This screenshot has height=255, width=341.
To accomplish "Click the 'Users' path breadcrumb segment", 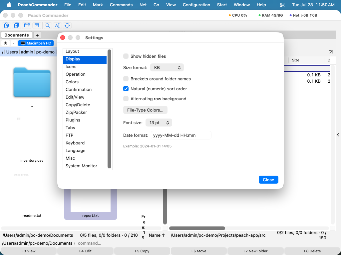I will [x=12, y=52].
